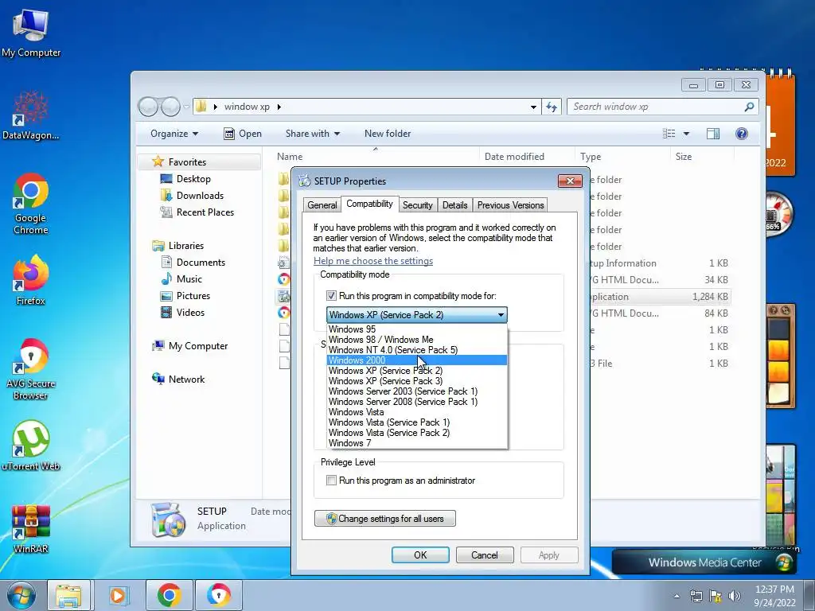Uncheck run in compatibility mode checkbox
Screen dimensions: 815x611
pyautogui.click(x=331, y=296)
